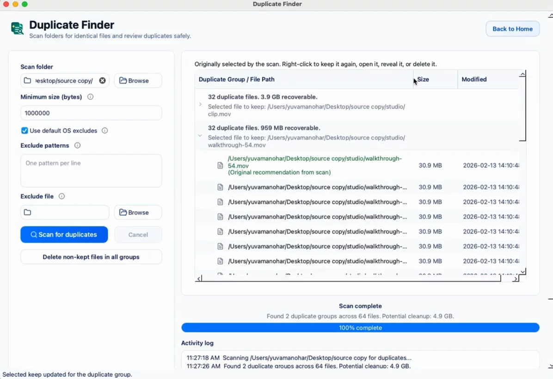Click the Scan for duplicates button
Viewport: 553px width, 379px height.
64,234
